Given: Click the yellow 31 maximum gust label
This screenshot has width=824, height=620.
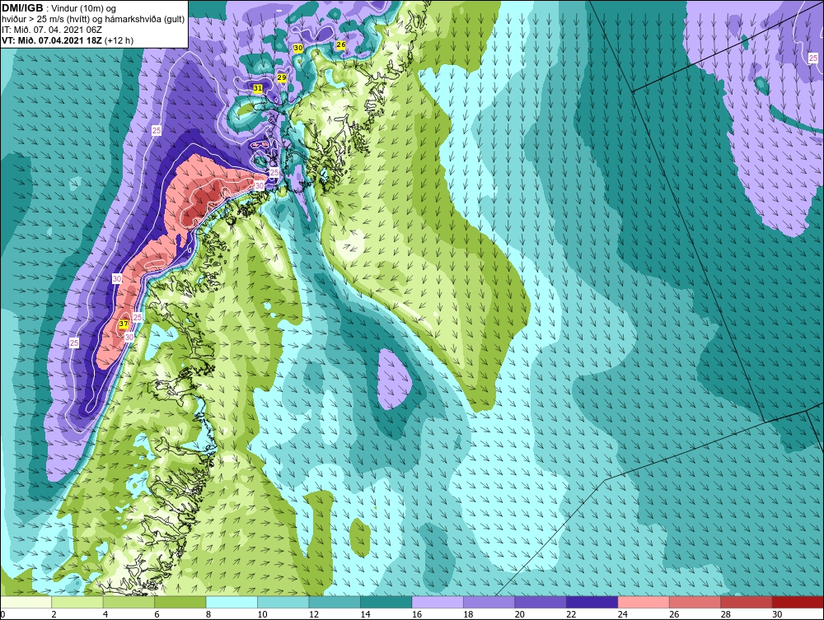Looking at the screenshot, I should [x=258, y=88].
